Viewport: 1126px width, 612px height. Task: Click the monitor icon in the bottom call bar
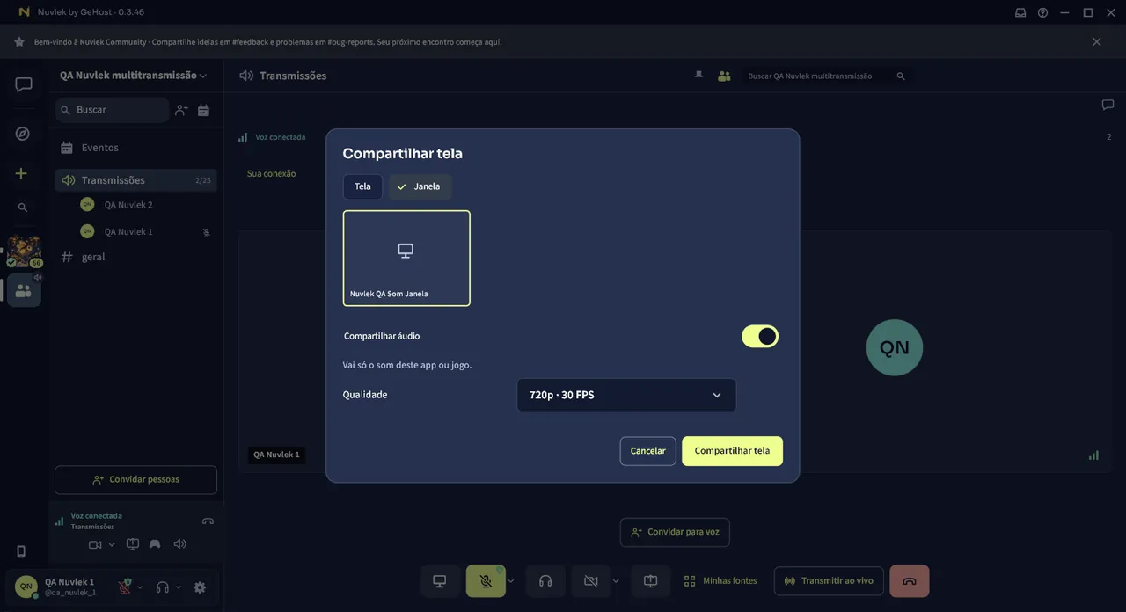(x=440, y=581)
